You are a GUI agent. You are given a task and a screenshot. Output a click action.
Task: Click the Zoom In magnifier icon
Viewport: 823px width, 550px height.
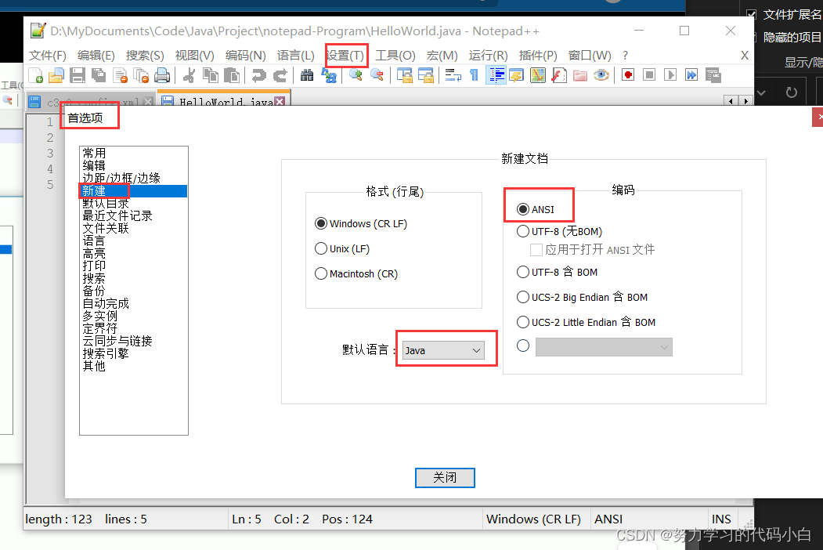356,76
